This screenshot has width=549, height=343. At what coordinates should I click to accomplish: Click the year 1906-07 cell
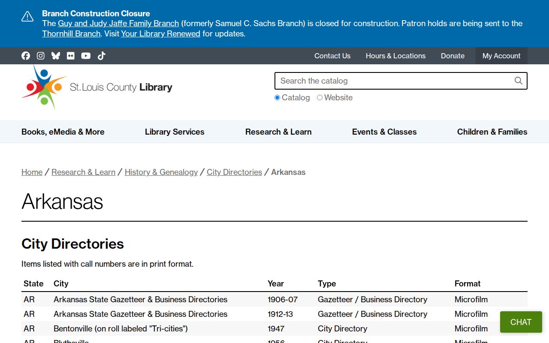(283, 299)
